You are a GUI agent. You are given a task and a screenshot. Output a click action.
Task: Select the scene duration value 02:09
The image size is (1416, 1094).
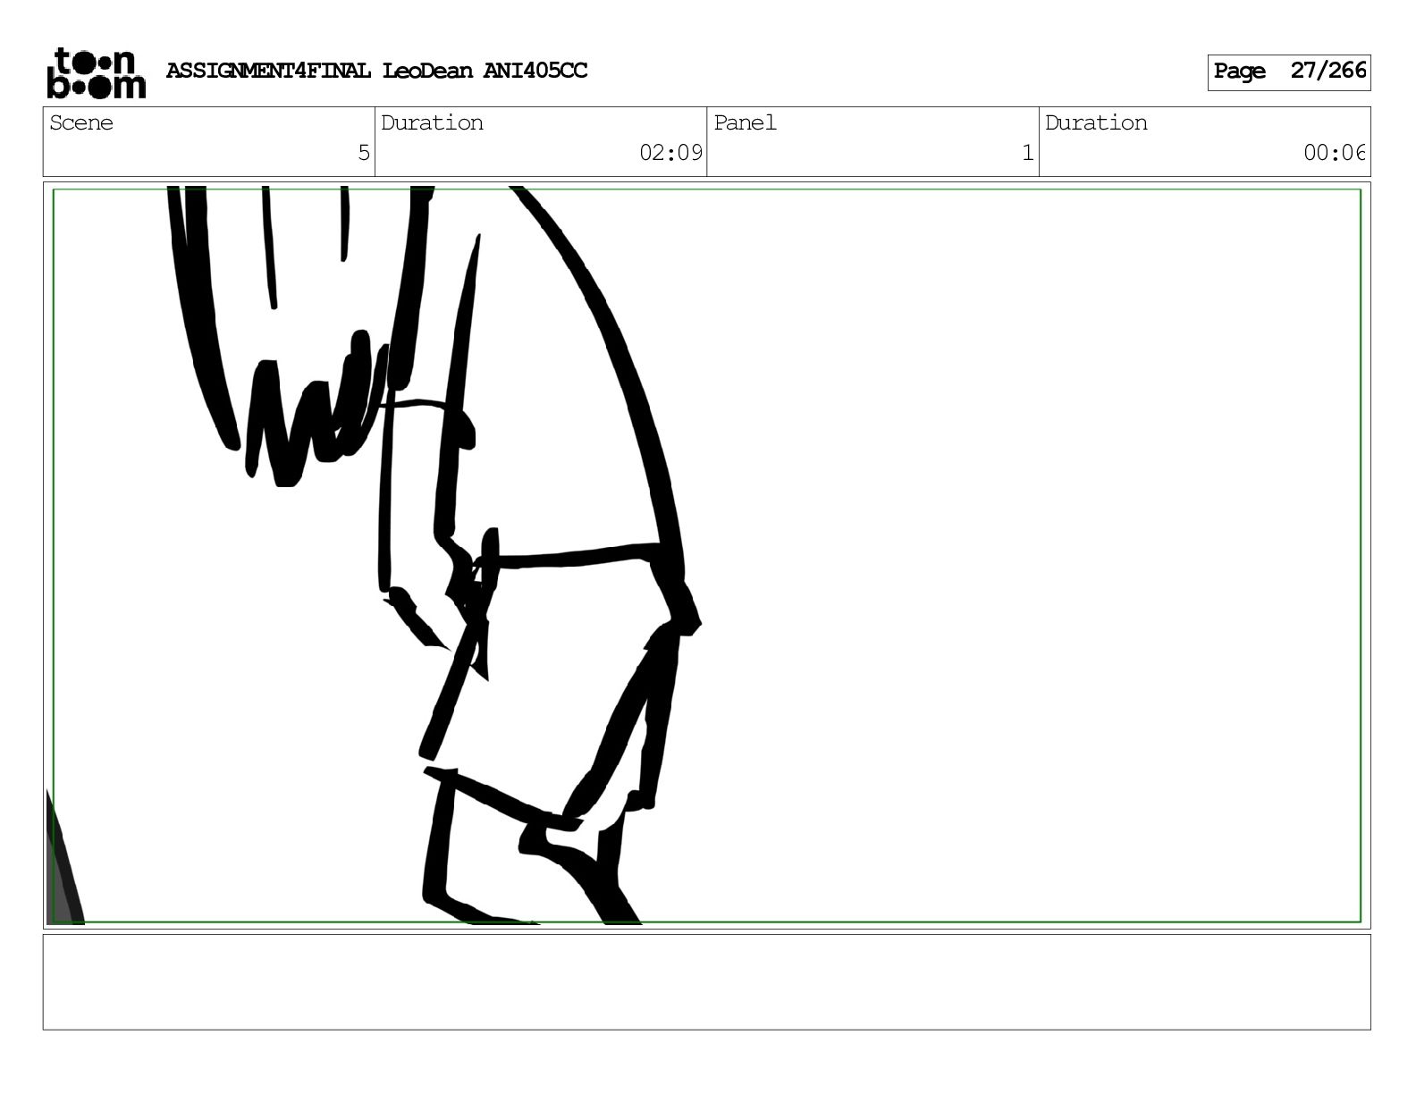670,153
